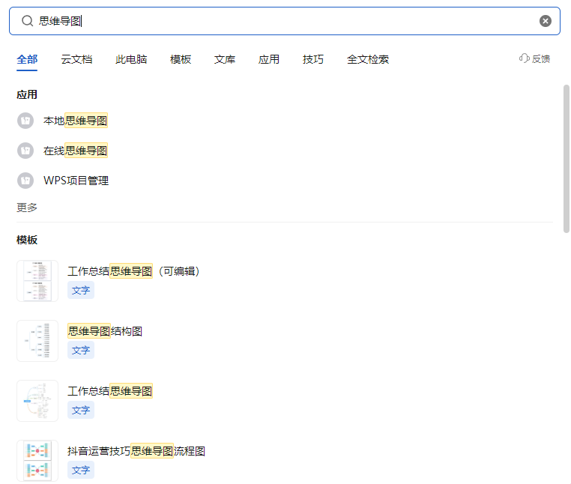
Task: Click the magnifier search icon
Action: 27,21
